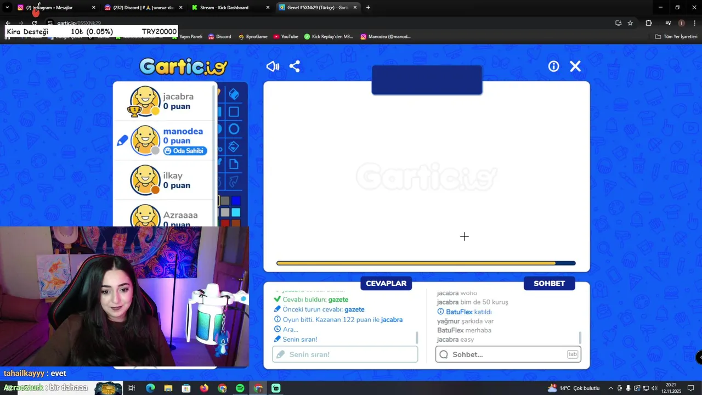
Task: Select player ilkay in the list
Action: point(165,180)
